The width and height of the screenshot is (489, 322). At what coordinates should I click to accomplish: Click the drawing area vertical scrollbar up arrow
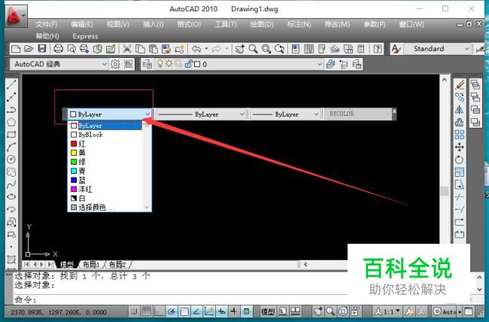pos(445,80)
